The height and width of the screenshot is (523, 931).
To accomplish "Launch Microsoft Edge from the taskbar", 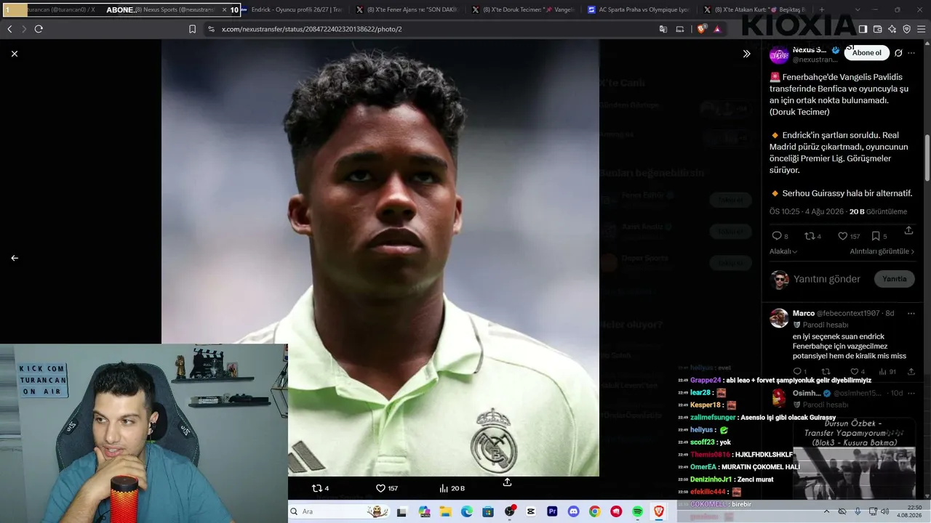I will pos(466,511).
